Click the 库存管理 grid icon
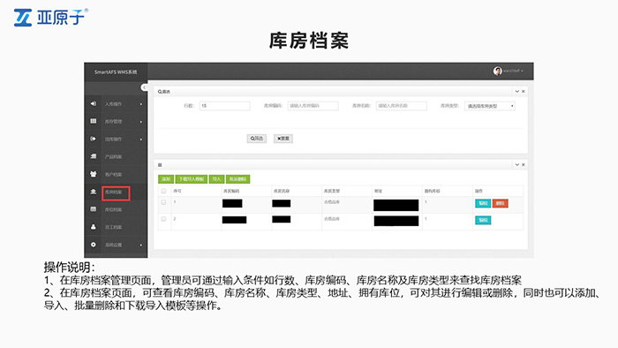 tap(94, 121)
